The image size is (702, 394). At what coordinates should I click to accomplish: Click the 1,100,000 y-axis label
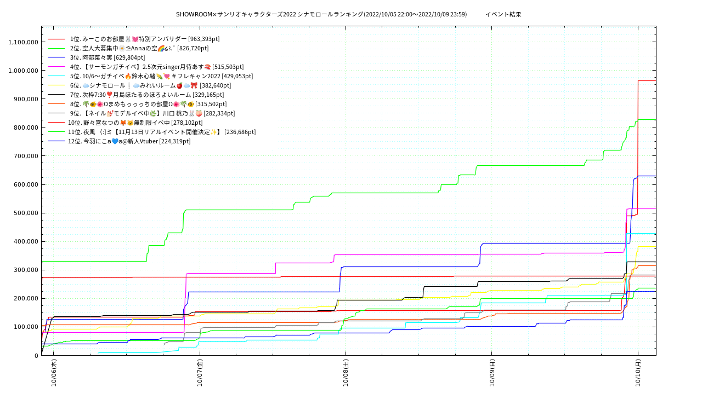tap(24, 42)
